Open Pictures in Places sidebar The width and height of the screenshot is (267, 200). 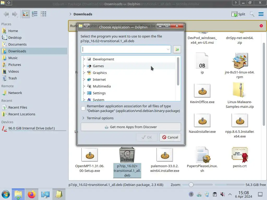click(x=34, y=65)
